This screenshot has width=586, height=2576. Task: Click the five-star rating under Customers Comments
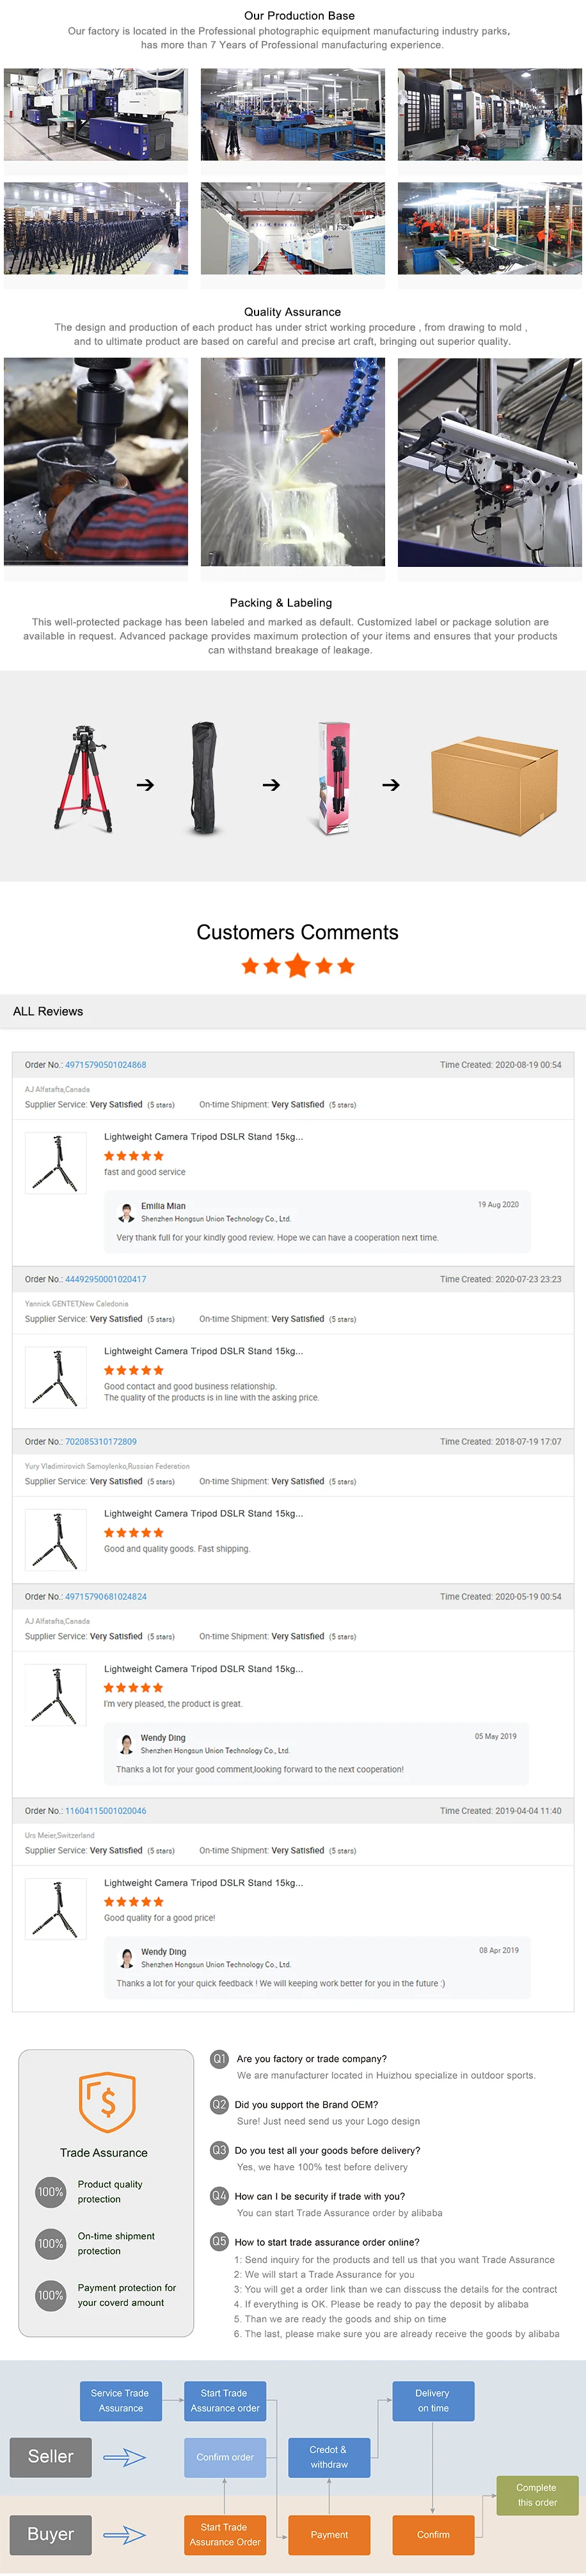click(x=297, y=966)
